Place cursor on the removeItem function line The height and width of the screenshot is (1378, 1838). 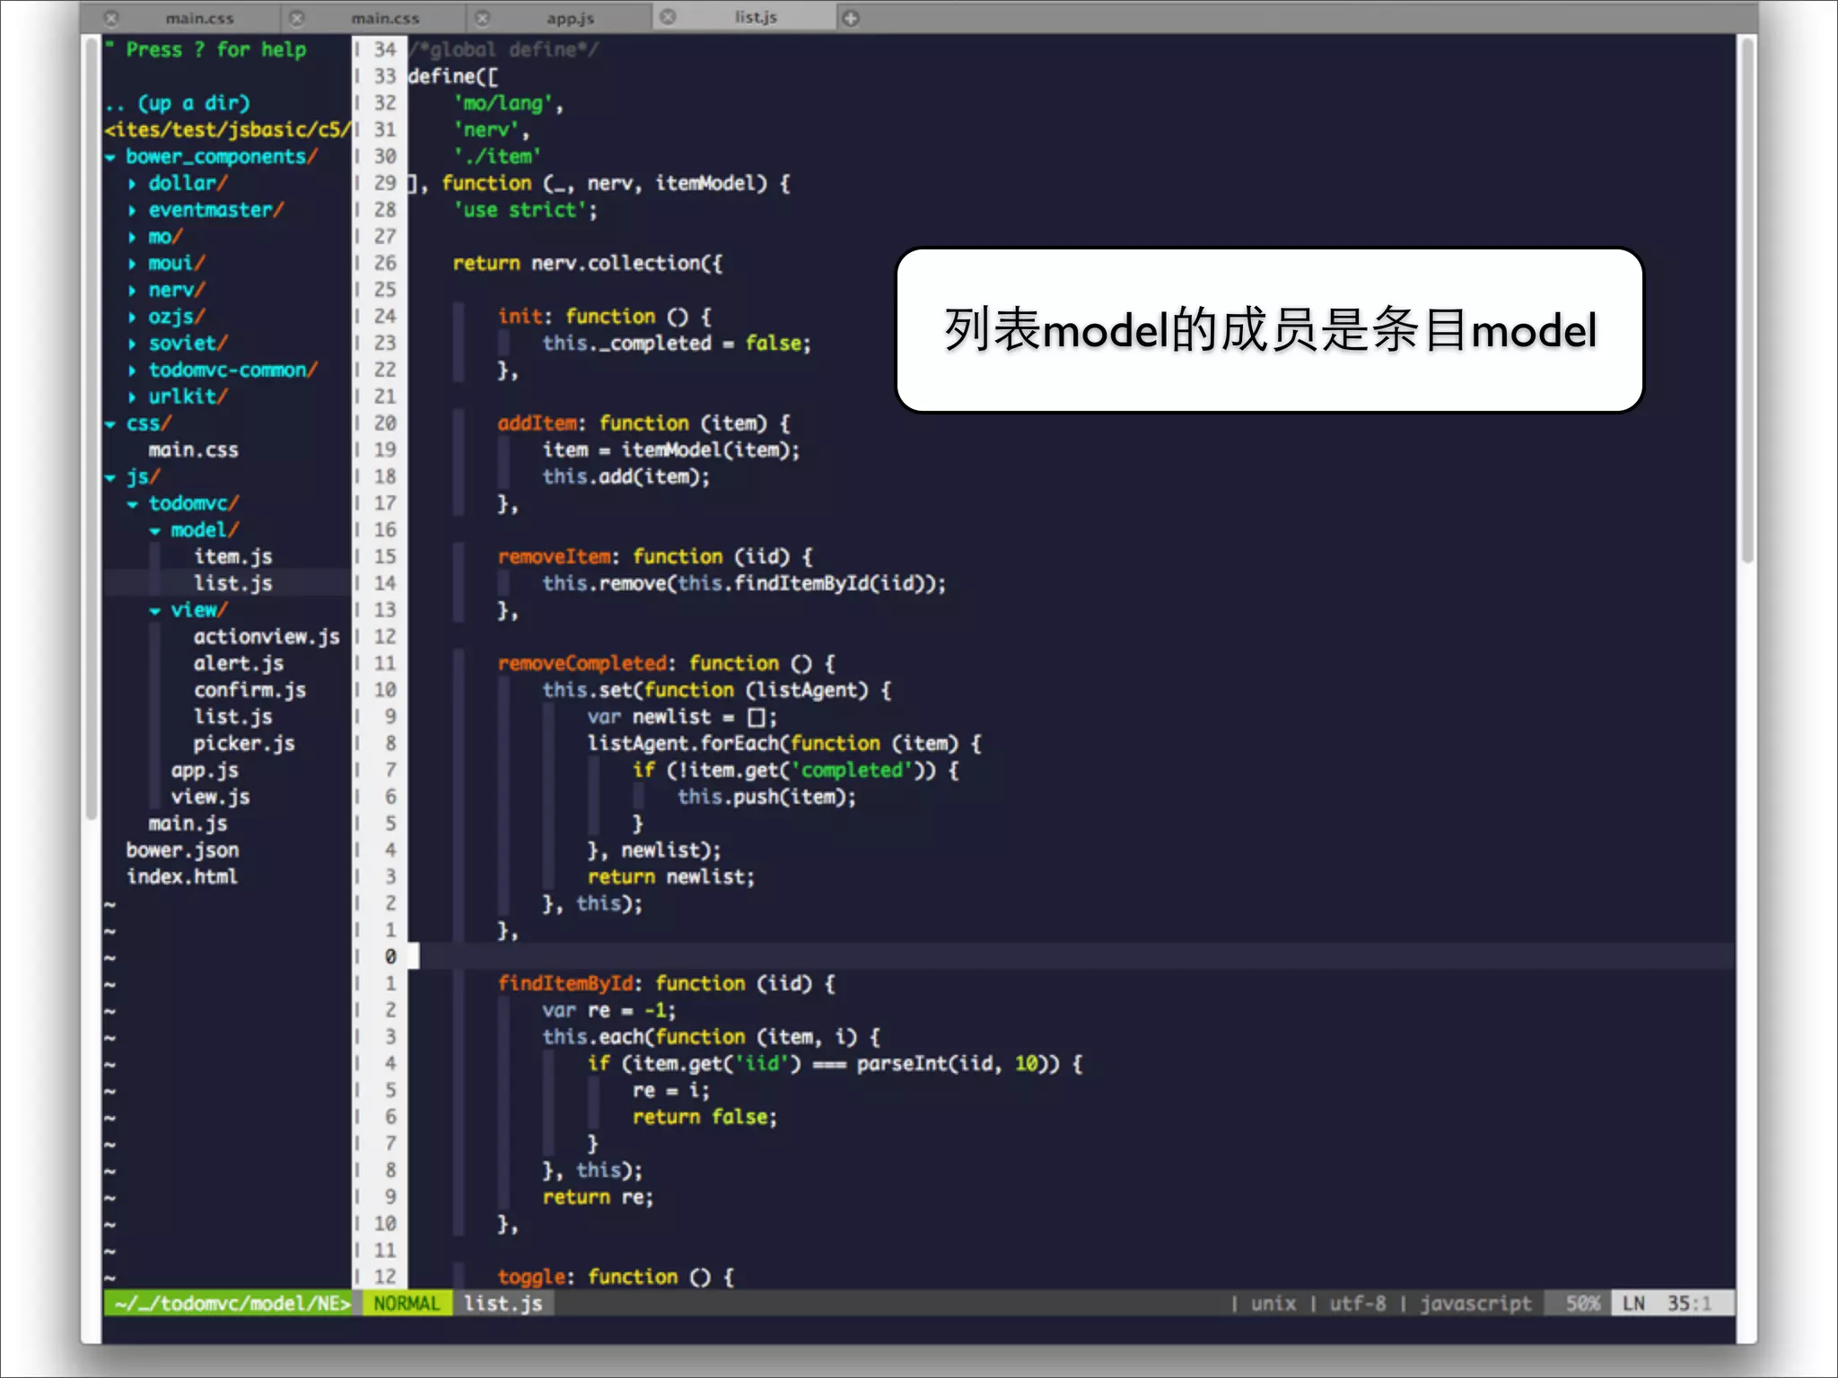(x=655, y=557)
